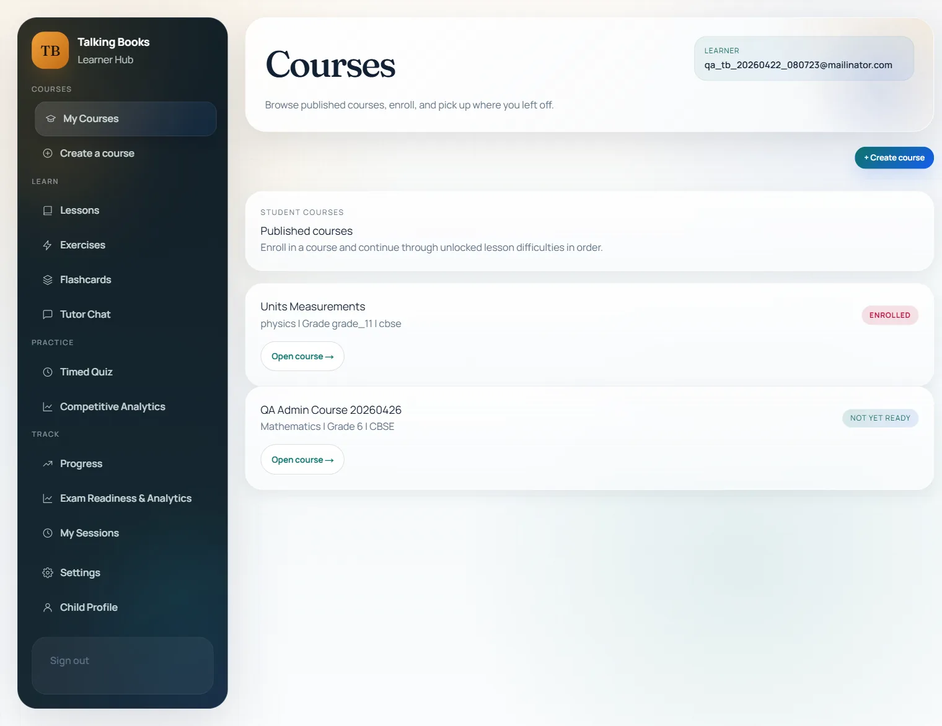942x726 pixels.
Task: Click the Courses page title
Action: click(330, 64)
